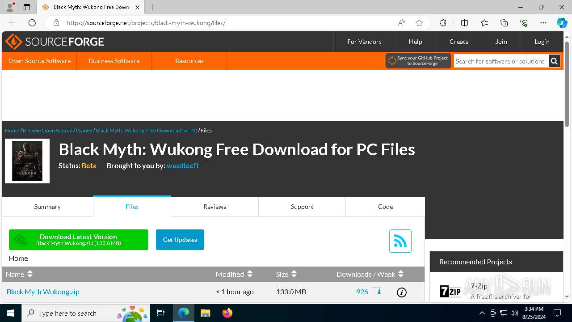The height and width of the screenshot is (322, 572).
Task: Click Sync your GitHub Project button
Action: [418, 61]
